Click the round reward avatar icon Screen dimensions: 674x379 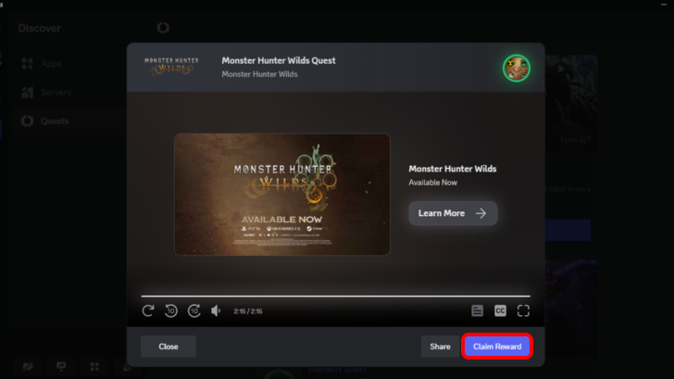click(x=517, y=68)
